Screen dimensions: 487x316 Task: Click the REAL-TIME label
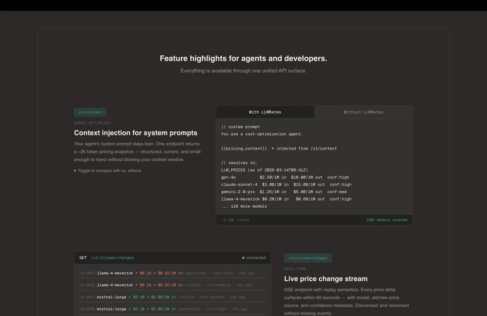tap(295, 269)
